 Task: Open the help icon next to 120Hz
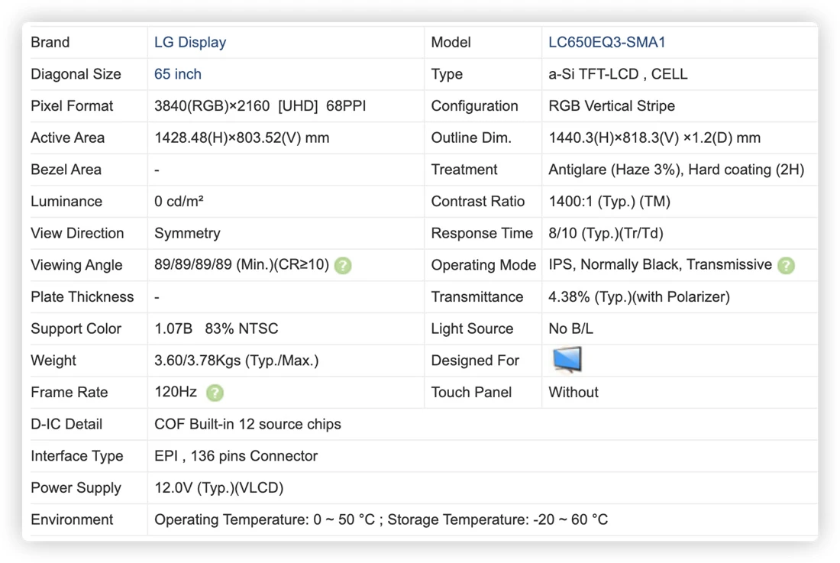pos(215,393)
